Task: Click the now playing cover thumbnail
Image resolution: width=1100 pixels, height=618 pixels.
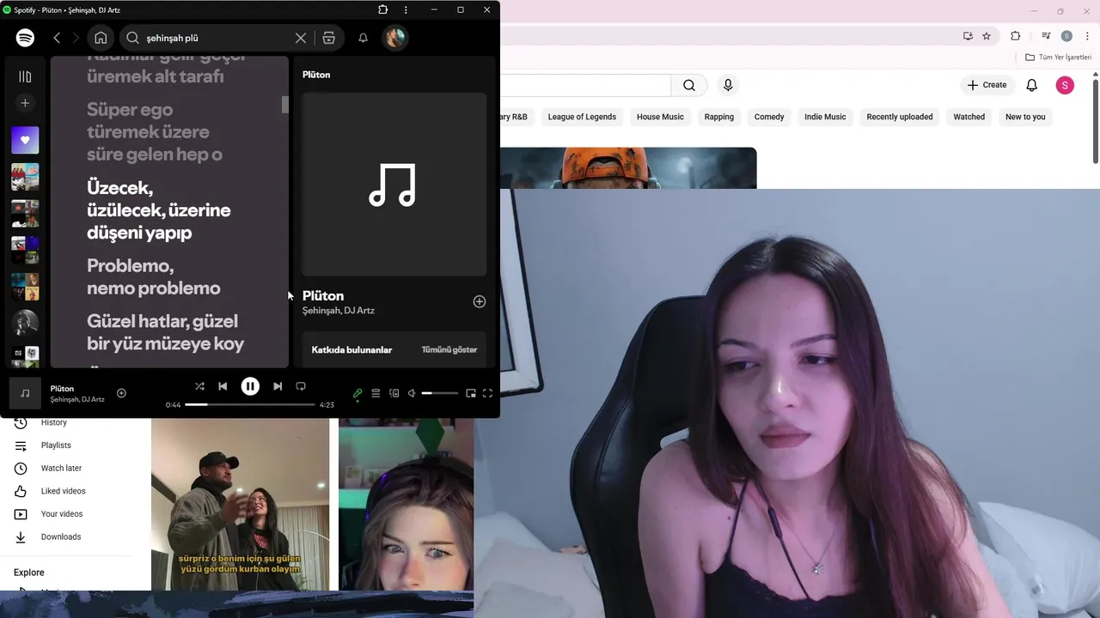Action: pos(25,393)
